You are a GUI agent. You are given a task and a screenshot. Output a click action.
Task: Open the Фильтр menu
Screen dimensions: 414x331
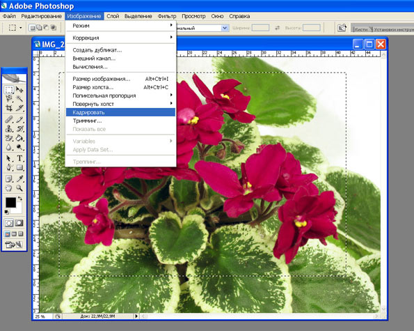(167, 16)
